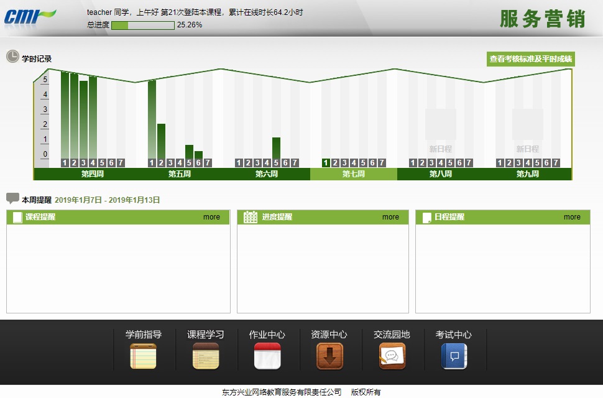Viewport: 603px width, 398px height.
Task: Expand more in 日程提醒 panel
Action: pos(572,217)
